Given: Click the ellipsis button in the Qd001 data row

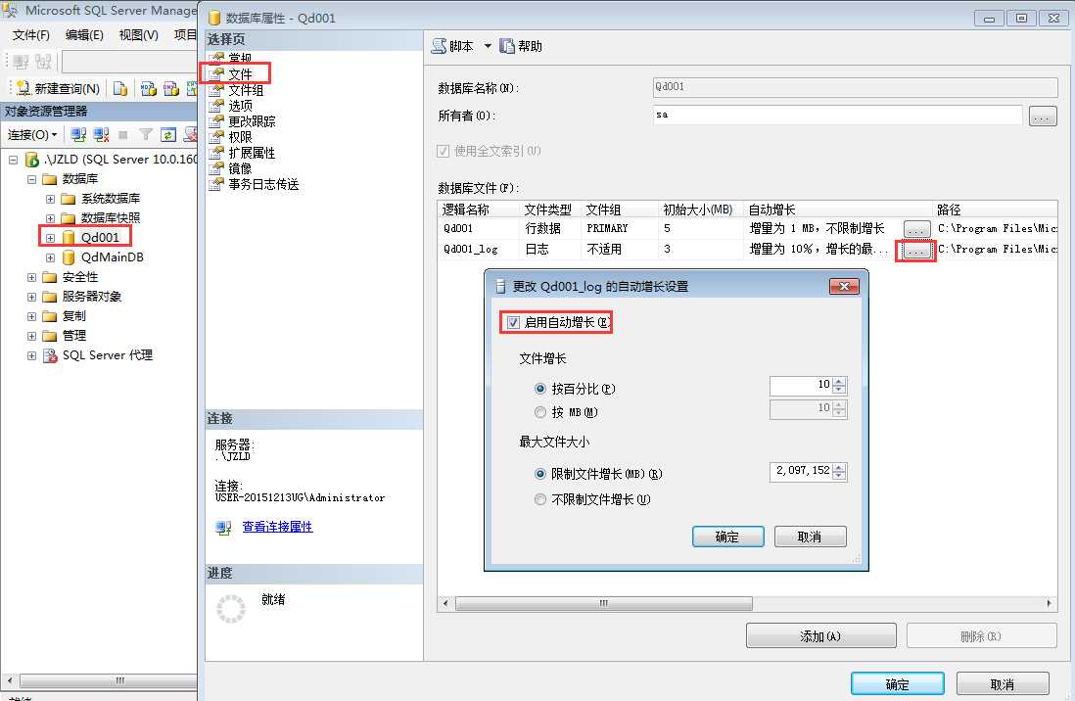Looking at the screenshot, I should tap(916, 229).
